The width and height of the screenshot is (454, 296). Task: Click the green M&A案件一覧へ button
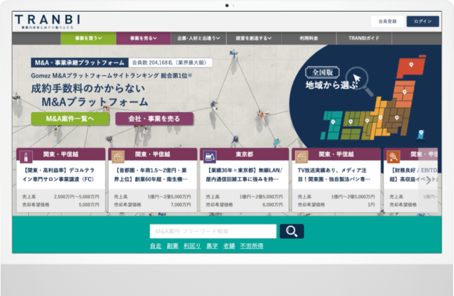pos(70,118)
